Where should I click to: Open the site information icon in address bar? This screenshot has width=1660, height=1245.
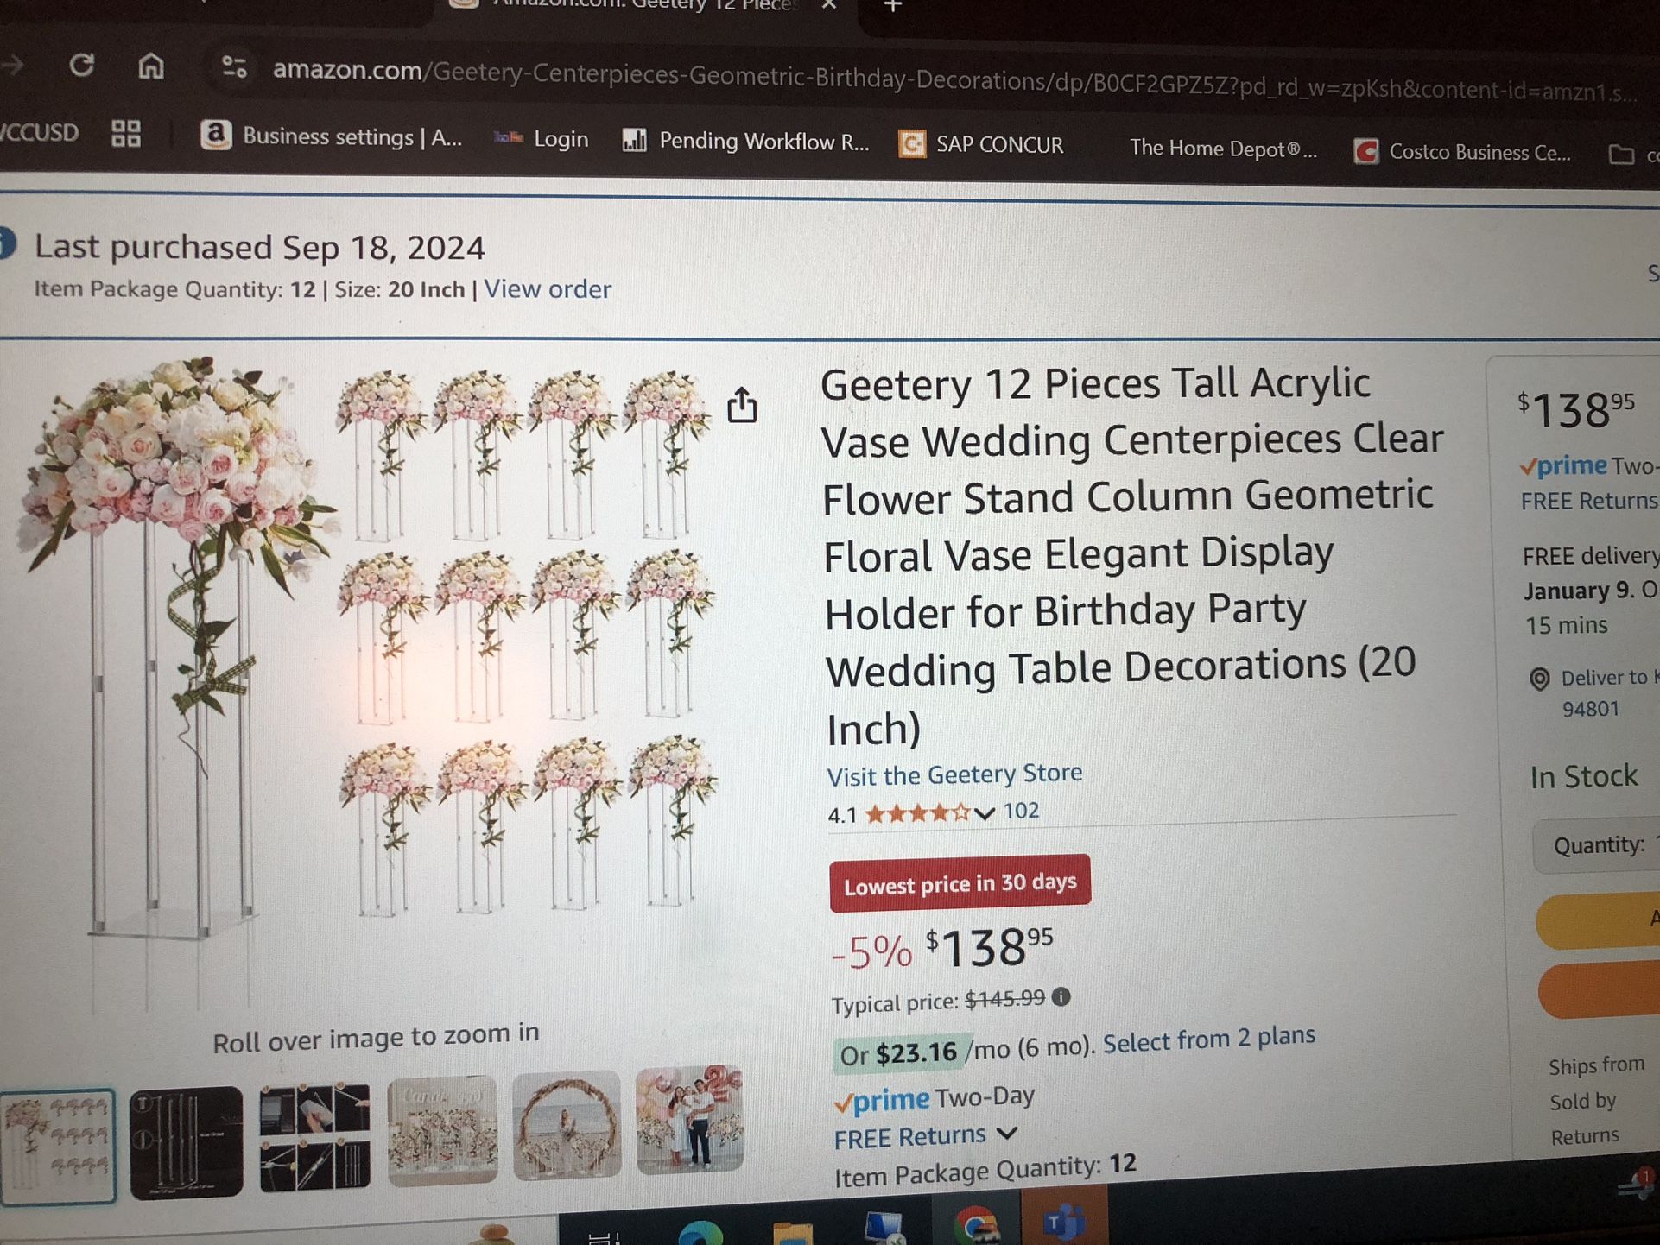234,67
